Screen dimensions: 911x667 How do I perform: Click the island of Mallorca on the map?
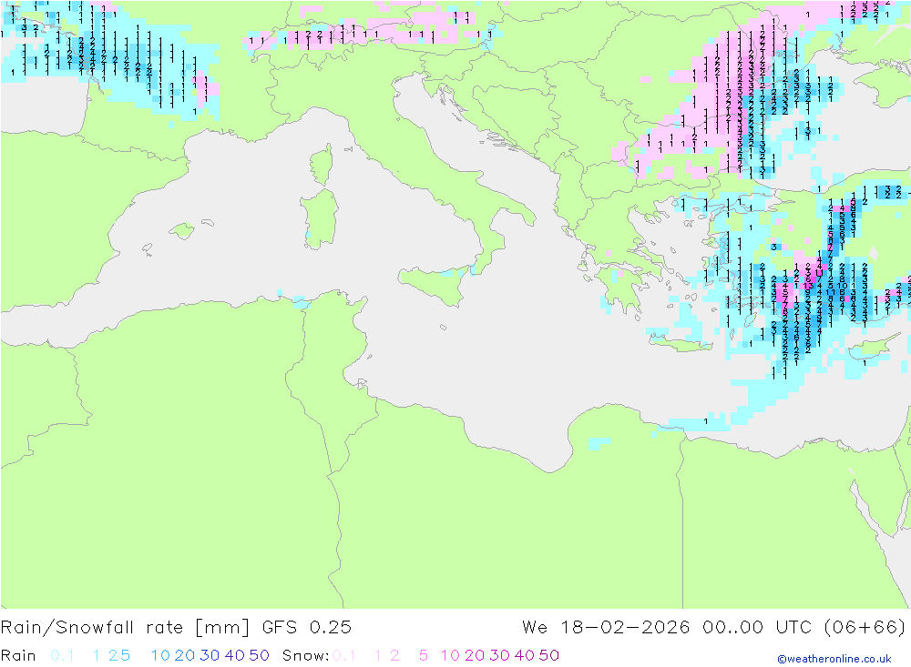(x=182, y=230)
